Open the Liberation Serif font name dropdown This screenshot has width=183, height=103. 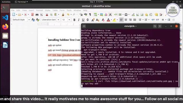[58, 20]
